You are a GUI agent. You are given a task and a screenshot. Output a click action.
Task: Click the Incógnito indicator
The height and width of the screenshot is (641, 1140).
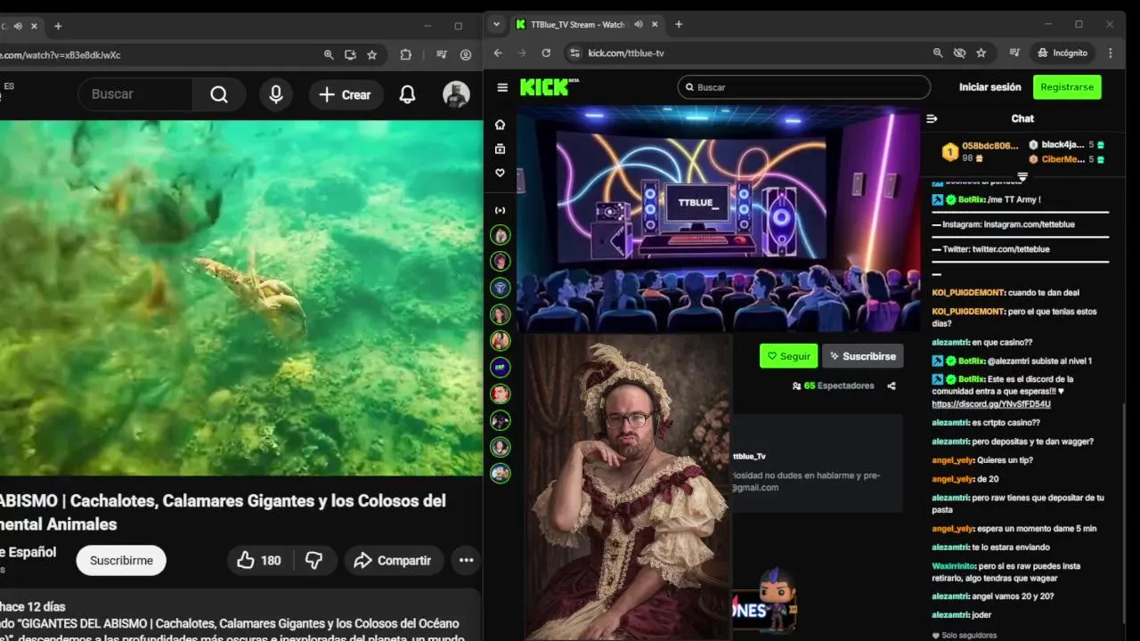(1063, 53)
